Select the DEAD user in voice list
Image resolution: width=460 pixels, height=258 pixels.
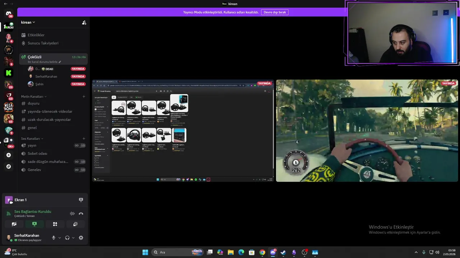57,69
